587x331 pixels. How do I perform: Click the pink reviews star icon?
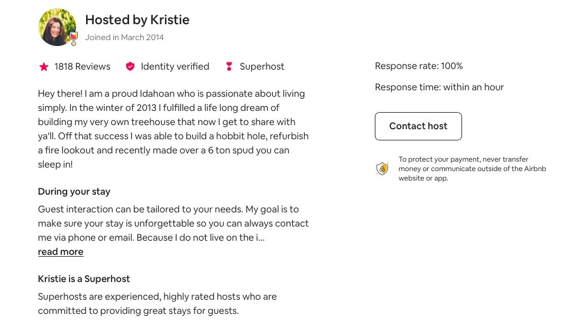tap(44, 67)
